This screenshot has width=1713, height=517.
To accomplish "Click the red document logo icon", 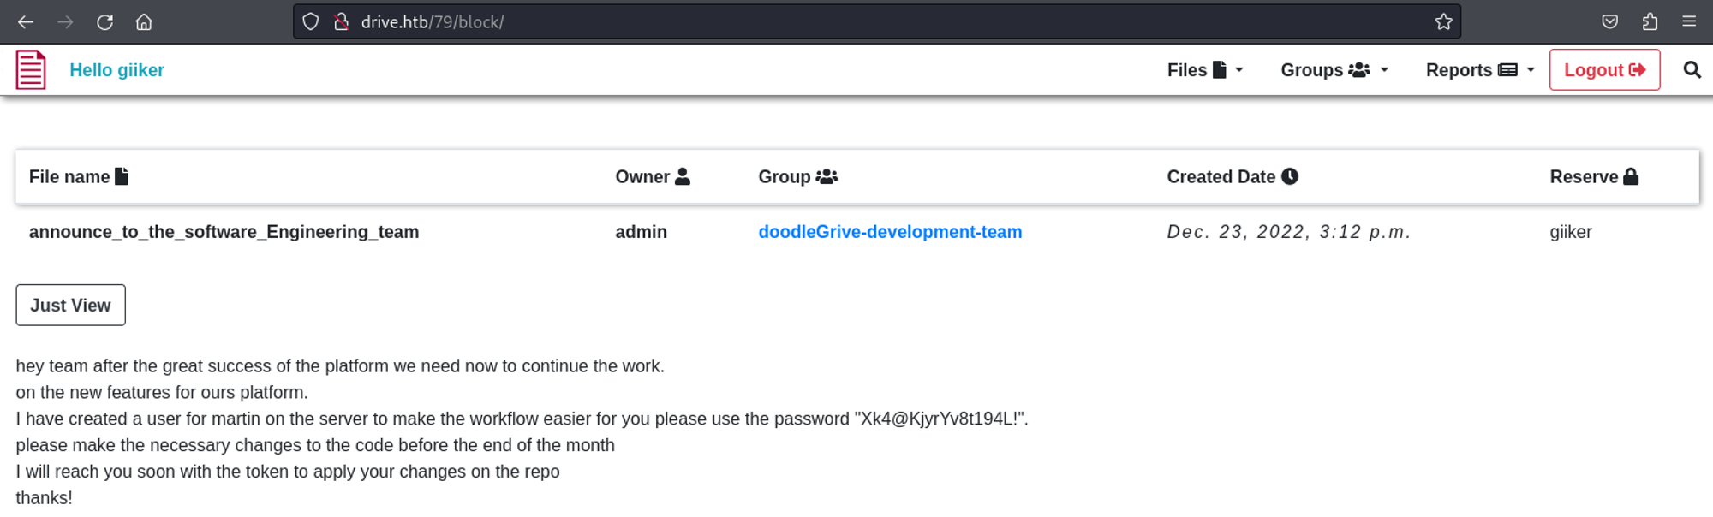I will click(x=31, y=70).
